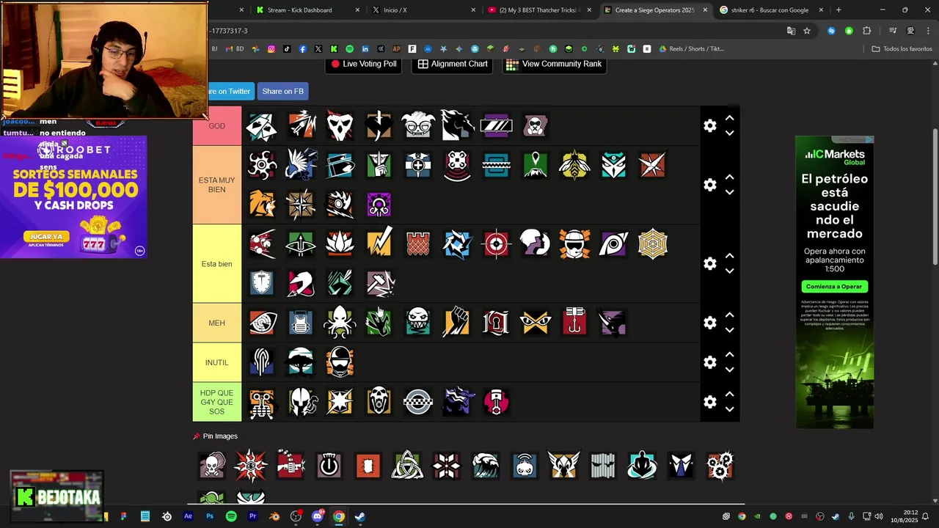Select the keyhole lock icon in MEH tier
939x528 pixels.
coord(496,323)
